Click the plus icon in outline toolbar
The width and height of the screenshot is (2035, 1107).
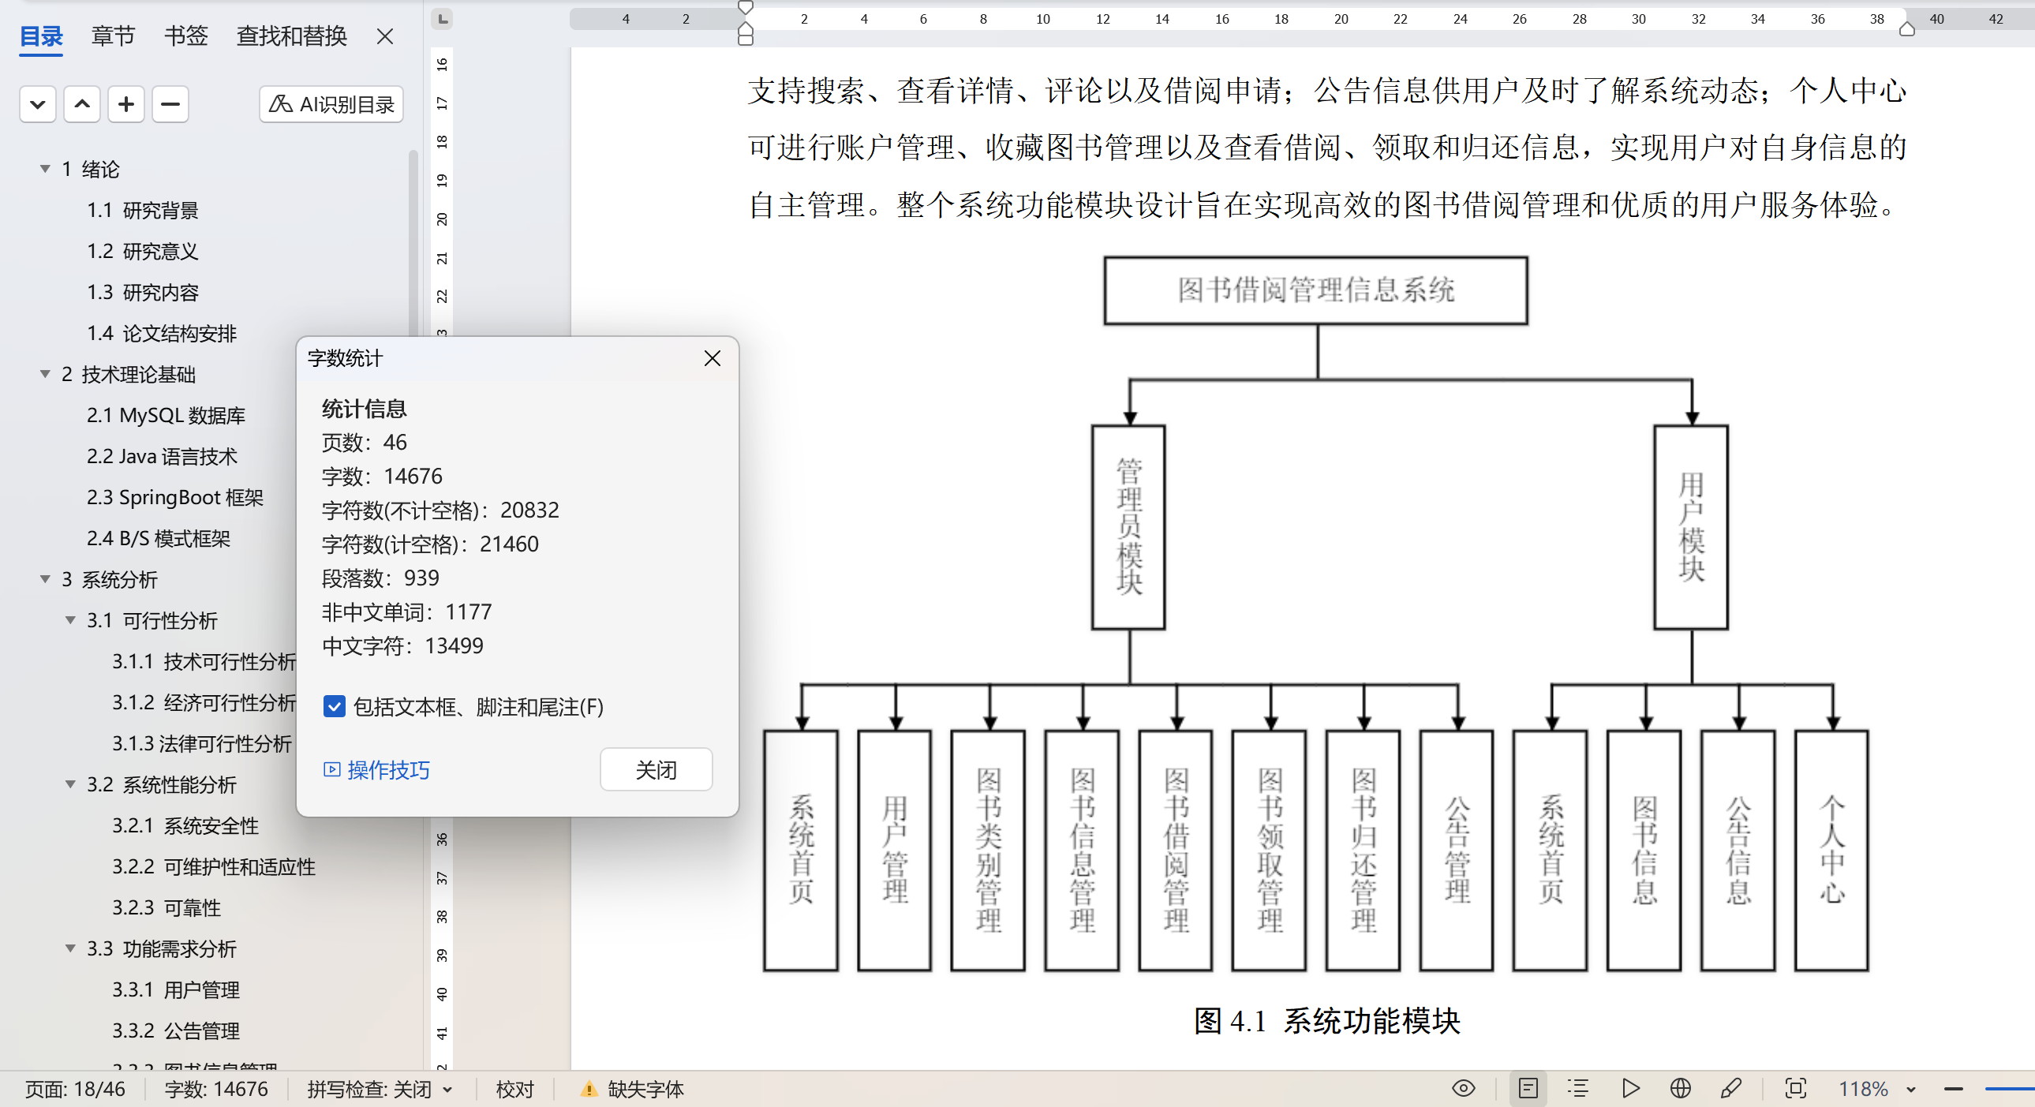(126, 104)
